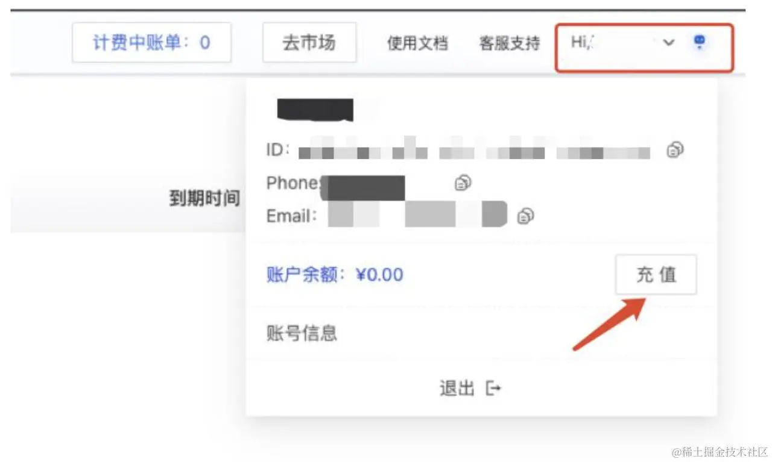Click the 充值 recharge button

point(656,275)
